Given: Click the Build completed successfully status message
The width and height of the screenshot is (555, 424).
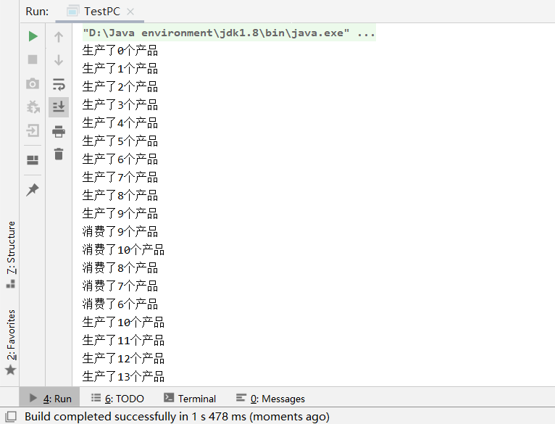Looking at the screenshot, I should coord(177,417).
